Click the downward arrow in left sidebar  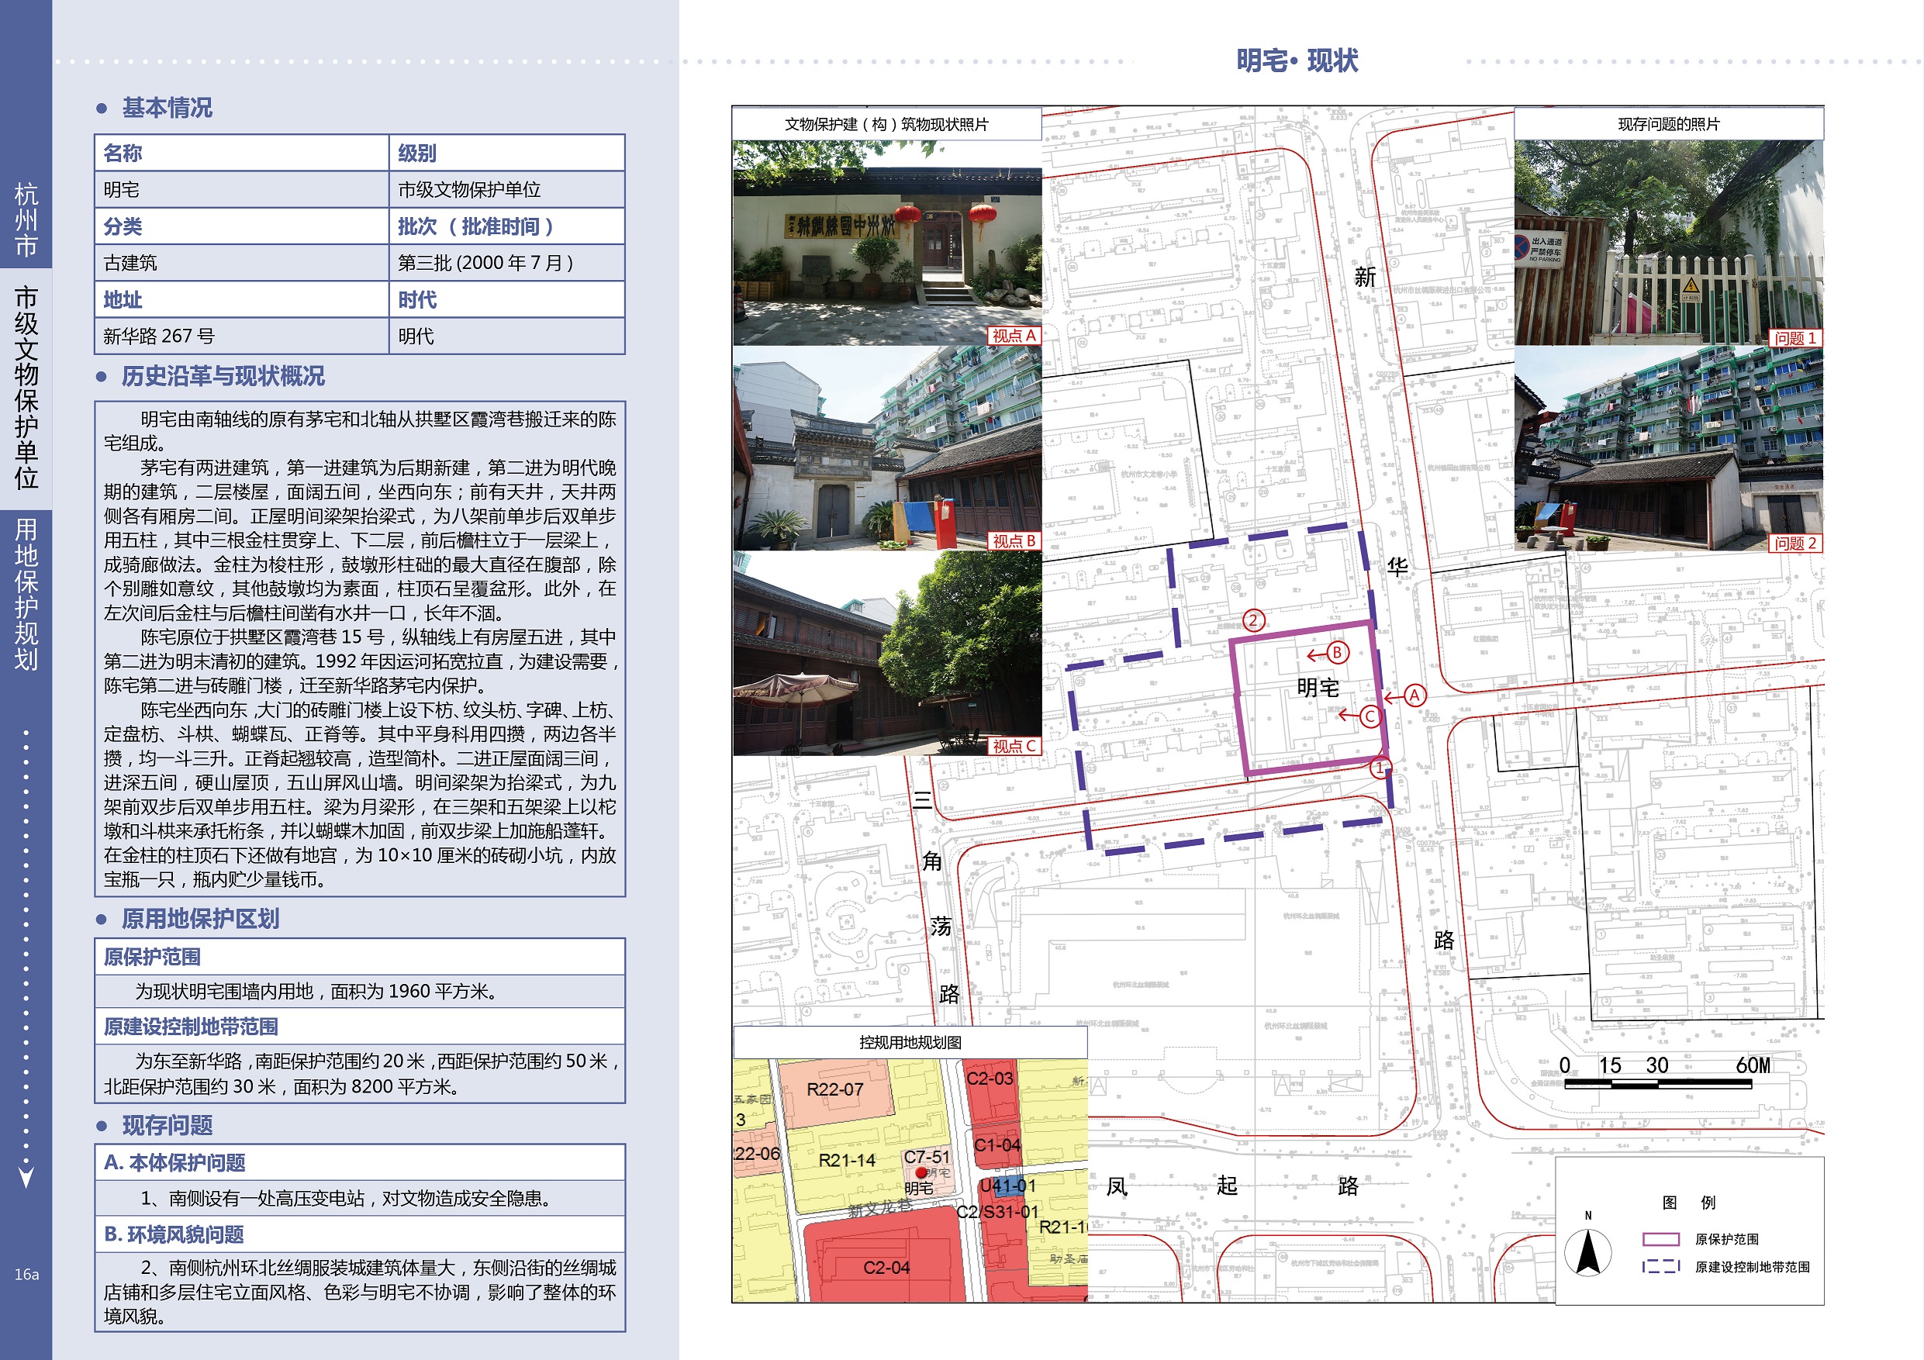click(x=26, y=1176)
